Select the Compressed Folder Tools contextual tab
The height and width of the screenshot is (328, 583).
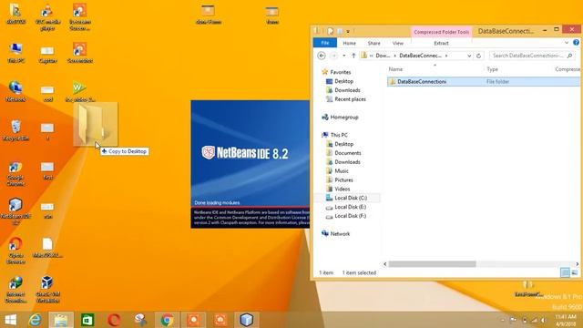(x=441, y=32)
